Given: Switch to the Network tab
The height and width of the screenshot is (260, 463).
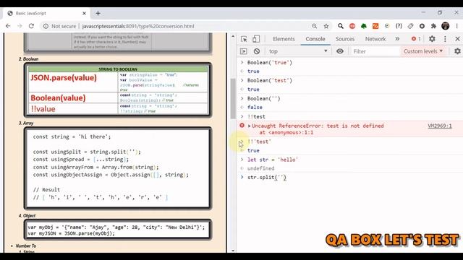Looking at the screenshot, I should tap(375, 39).
